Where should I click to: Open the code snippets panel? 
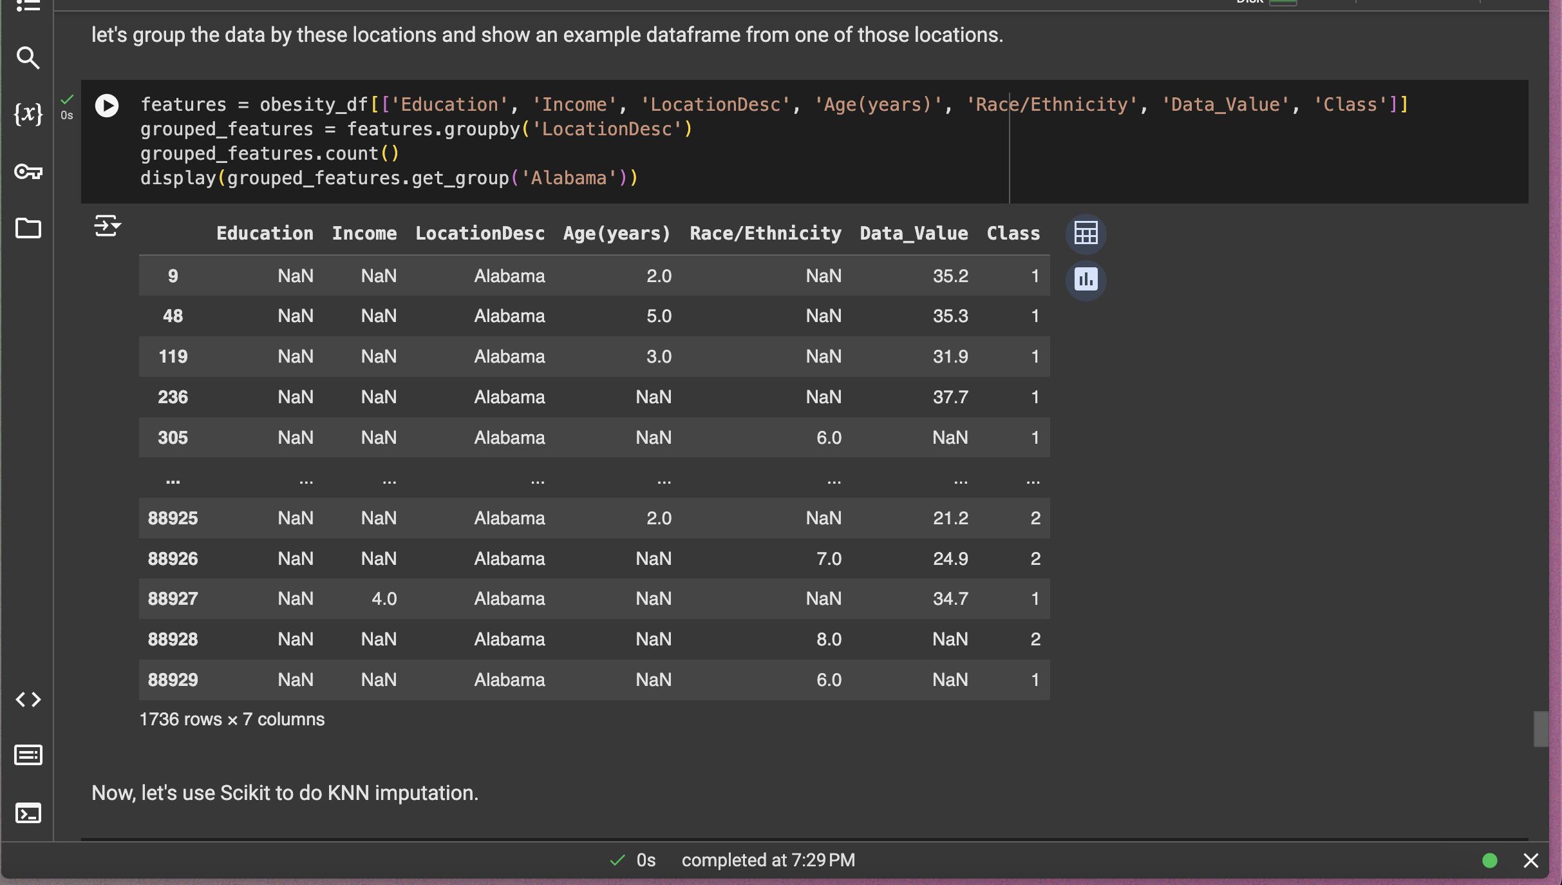[x=28, y=699]
